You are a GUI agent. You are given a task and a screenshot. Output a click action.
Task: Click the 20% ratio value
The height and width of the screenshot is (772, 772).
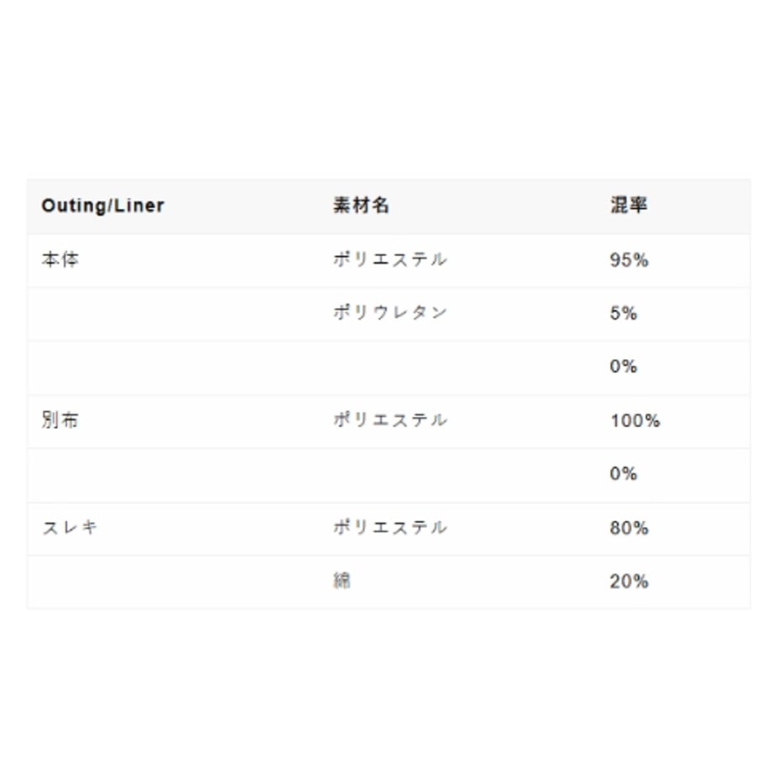[x=629, y=582]
